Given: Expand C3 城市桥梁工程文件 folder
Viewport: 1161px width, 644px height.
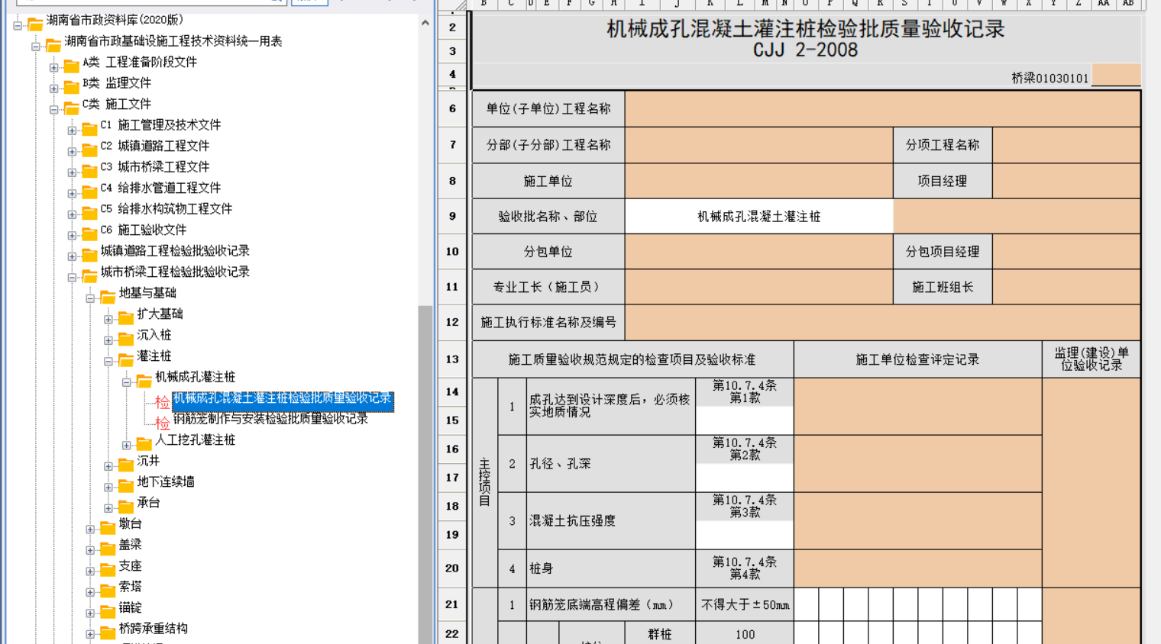Looking at the screenshot, I should 72,172.
